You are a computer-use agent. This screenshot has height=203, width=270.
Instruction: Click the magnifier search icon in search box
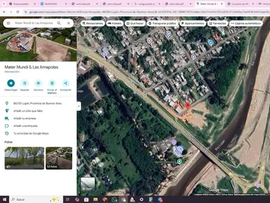pyautogui.click(x=59, y=23)
